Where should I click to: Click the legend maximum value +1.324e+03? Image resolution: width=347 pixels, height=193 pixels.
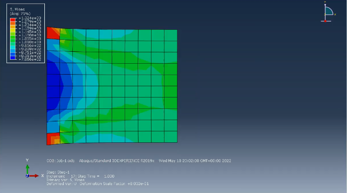coord(30,18)
